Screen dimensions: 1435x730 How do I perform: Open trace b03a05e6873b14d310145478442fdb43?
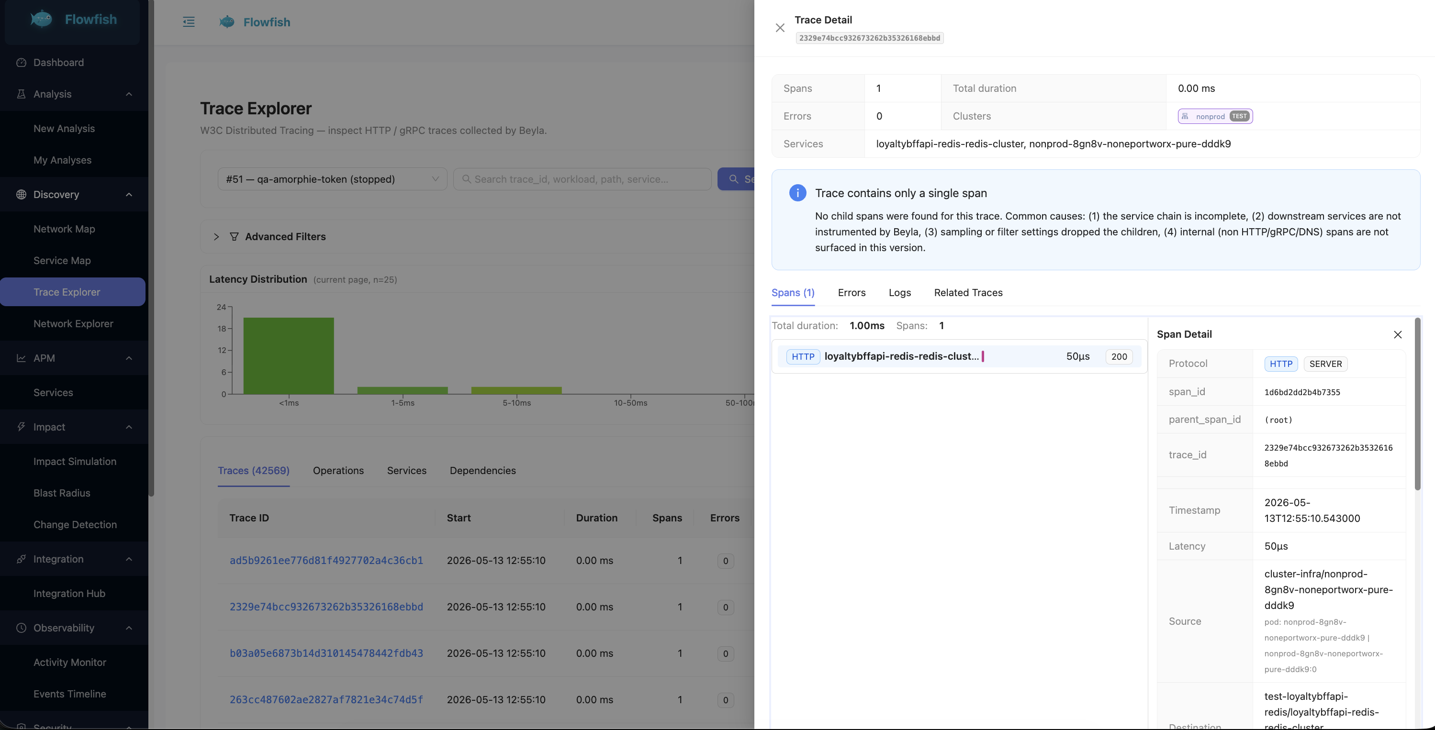326,653
